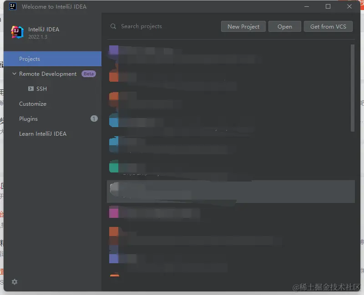This screenshot has height=295, width=364.
Task: Open the SSH remote option
Action: [x=41, y=88]
